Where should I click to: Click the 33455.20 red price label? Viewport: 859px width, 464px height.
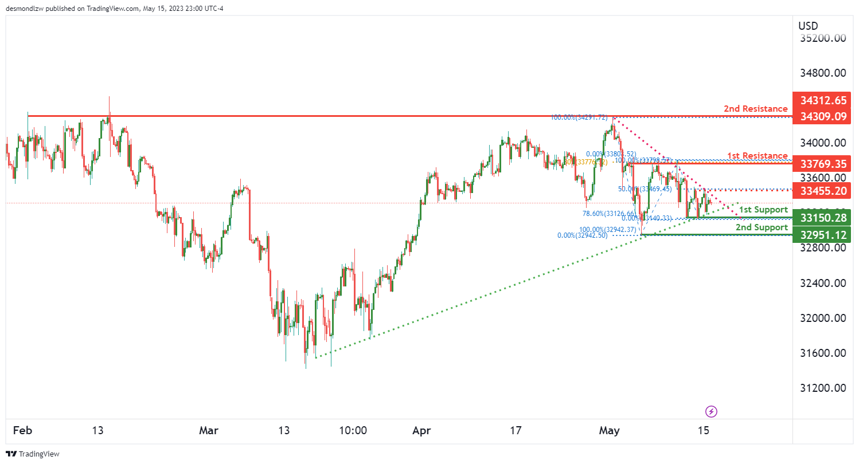[x=823, y=191]
